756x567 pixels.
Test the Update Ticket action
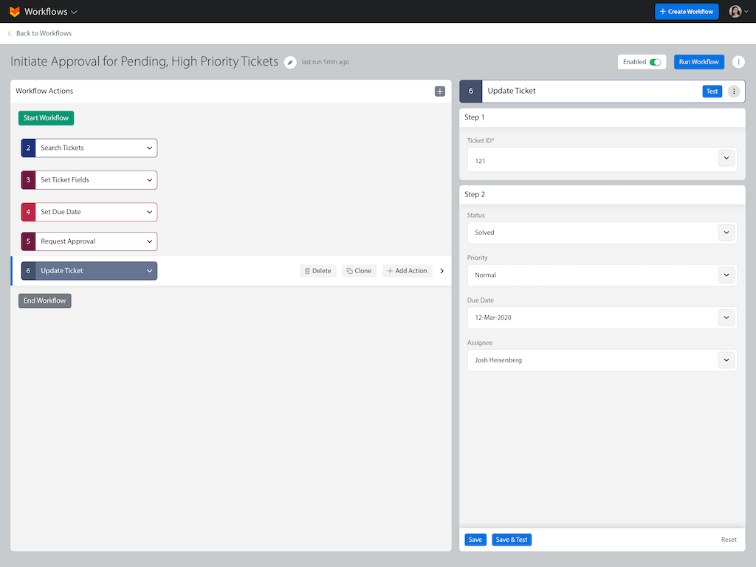tap(712, 91)
